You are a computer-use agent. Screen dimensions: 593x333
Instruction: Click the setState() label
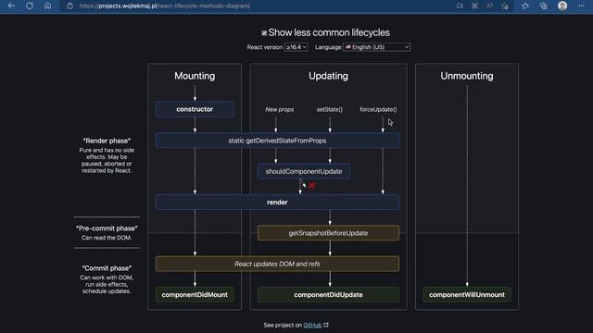click(330, 109)
